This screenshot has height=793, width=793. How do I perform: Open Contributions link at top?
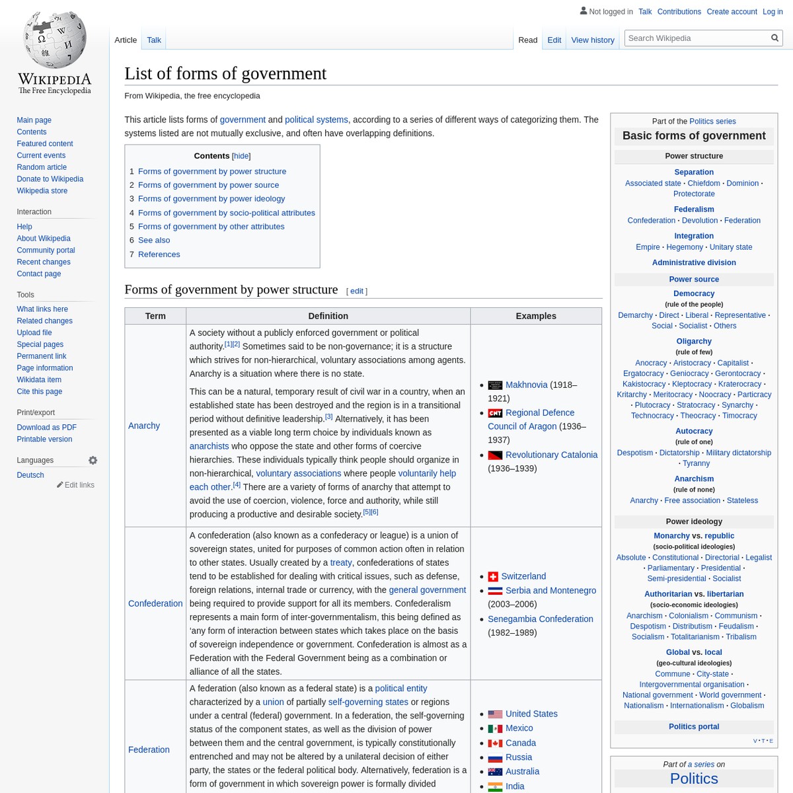[x=679, y=12]
